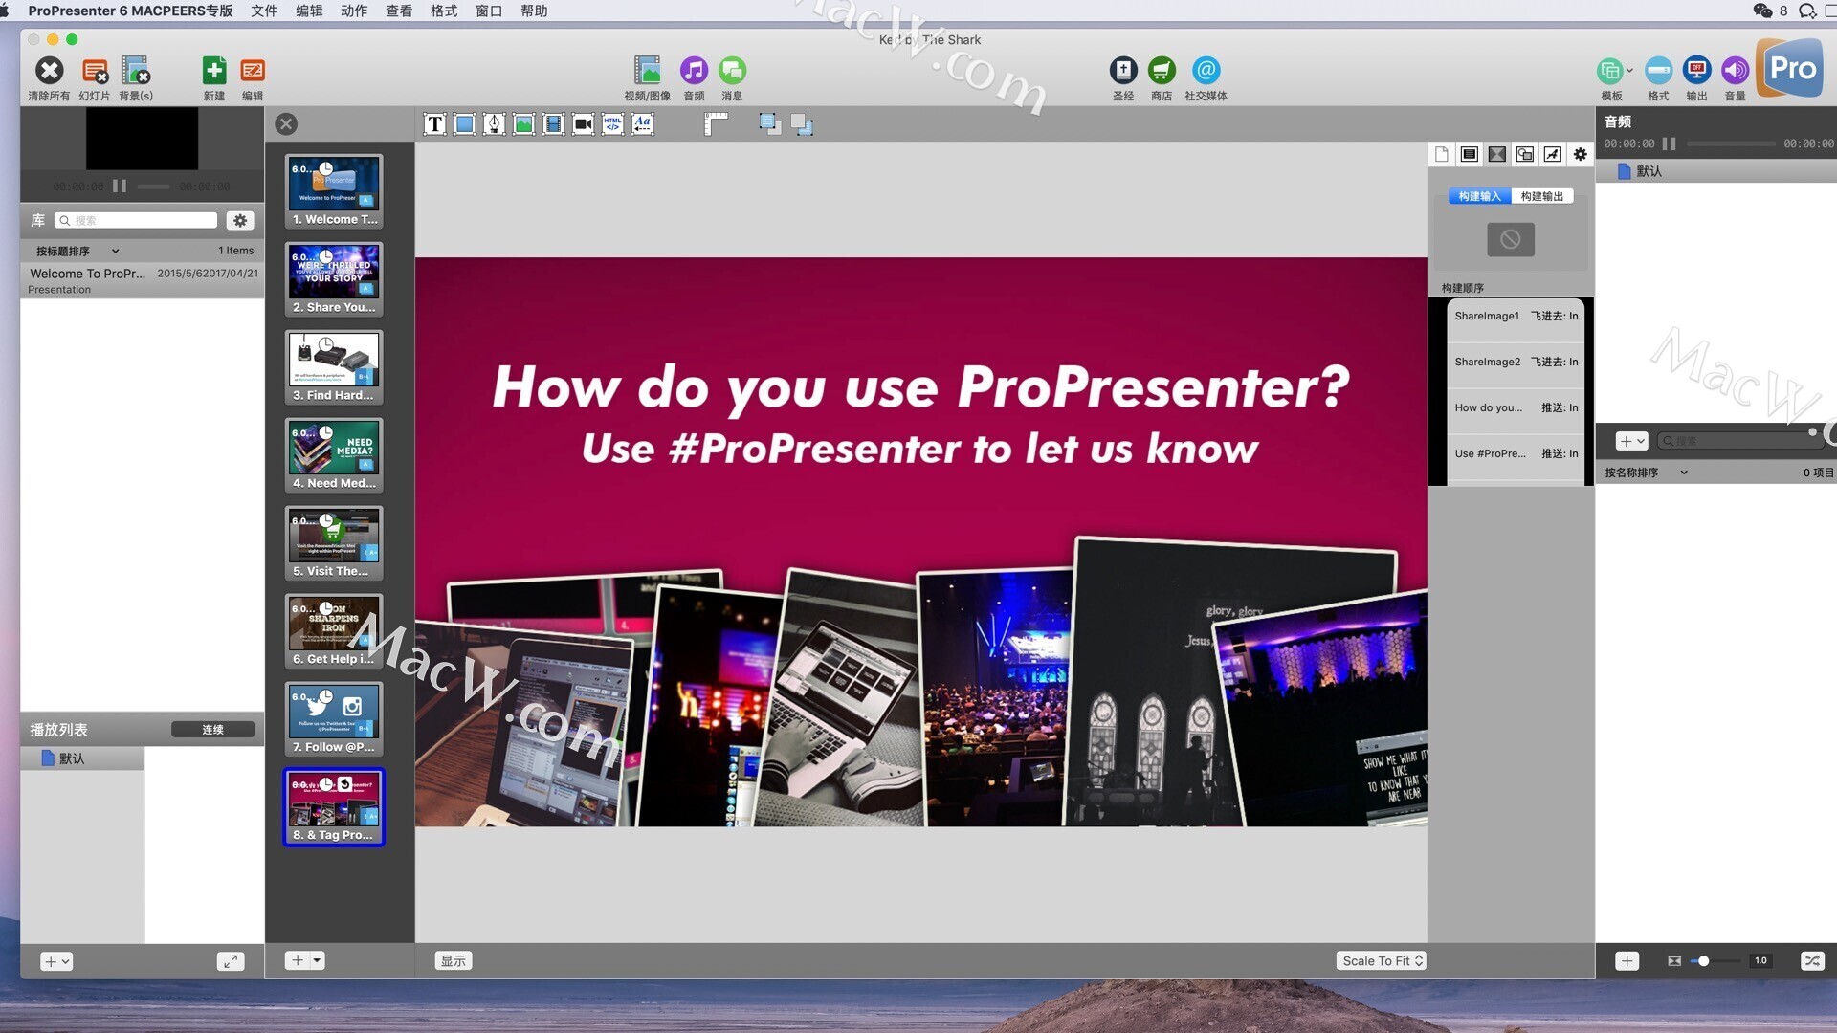Pause the audio panel playback
Viewport: 1837px width, 1033px height.
tap(1669, 143)
